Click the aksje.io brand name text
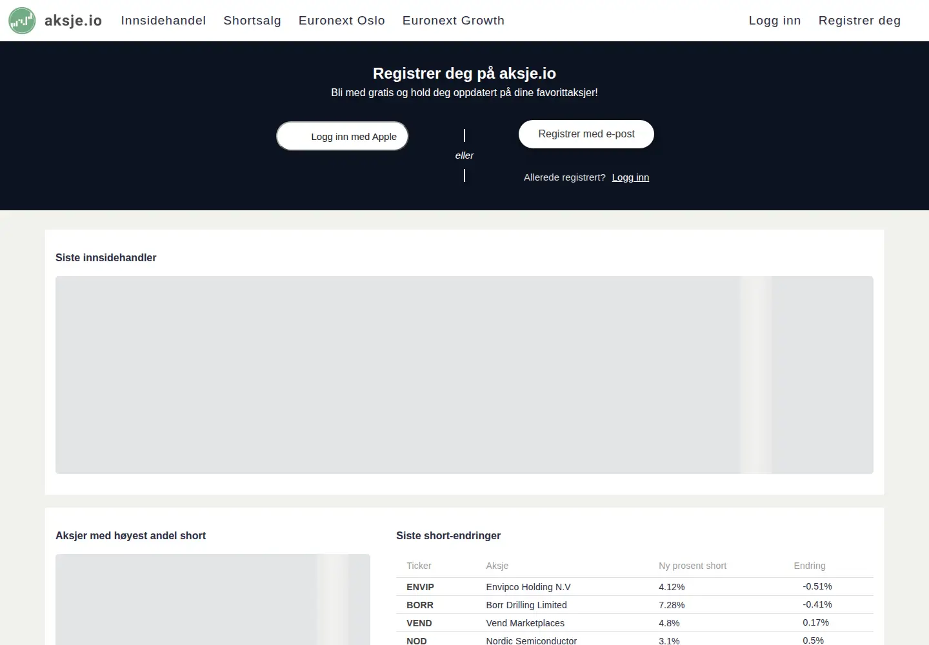The height and width of the screenshot is (645, 929). (73, 21)
